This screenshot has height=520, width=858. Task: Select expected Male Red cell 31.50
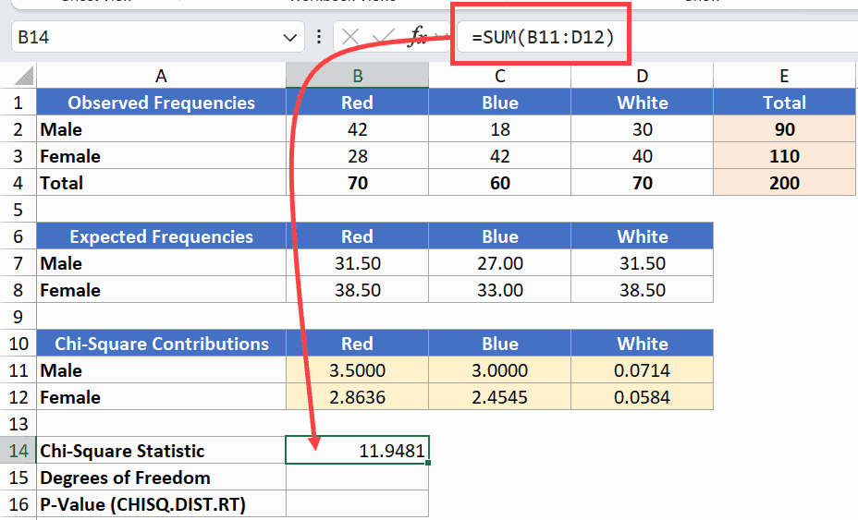[357, 263]
